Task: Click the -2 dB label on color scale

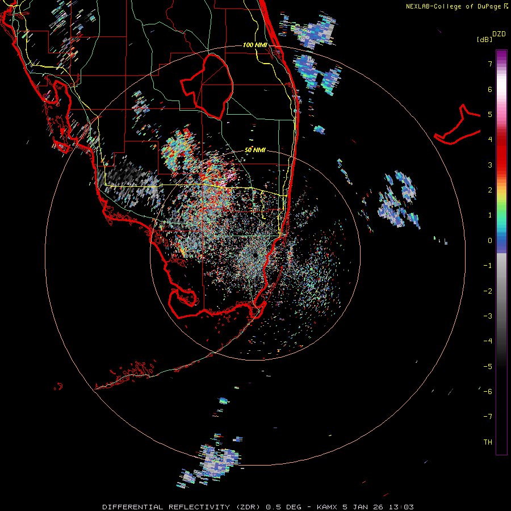Action: [488, 291]
